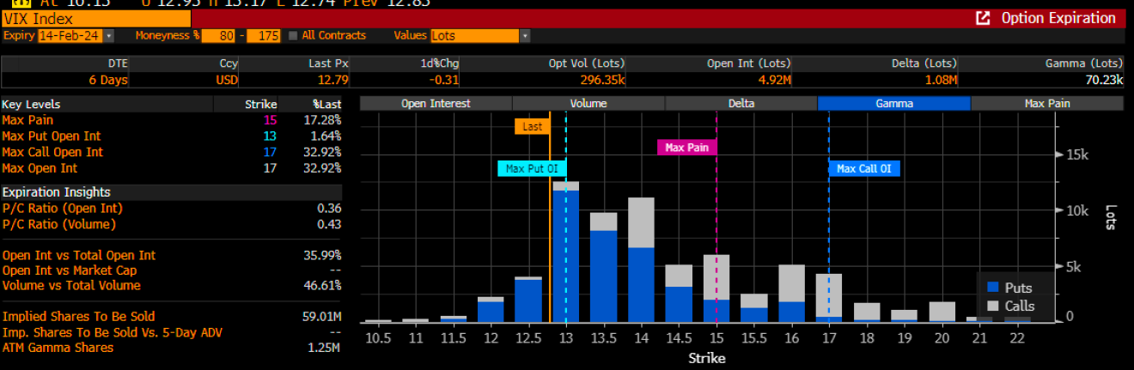
Task: Click the strike 14 gamma bar
Action: pos(641,259)
